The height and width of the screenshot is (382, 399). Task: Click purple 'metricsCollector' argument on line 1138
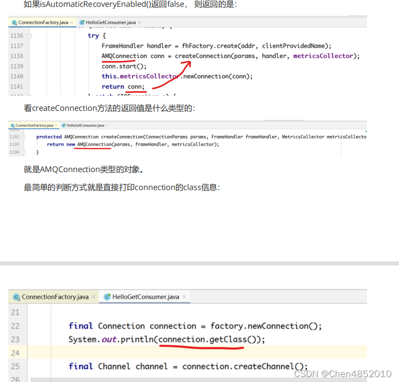click(x=323, y=56)
